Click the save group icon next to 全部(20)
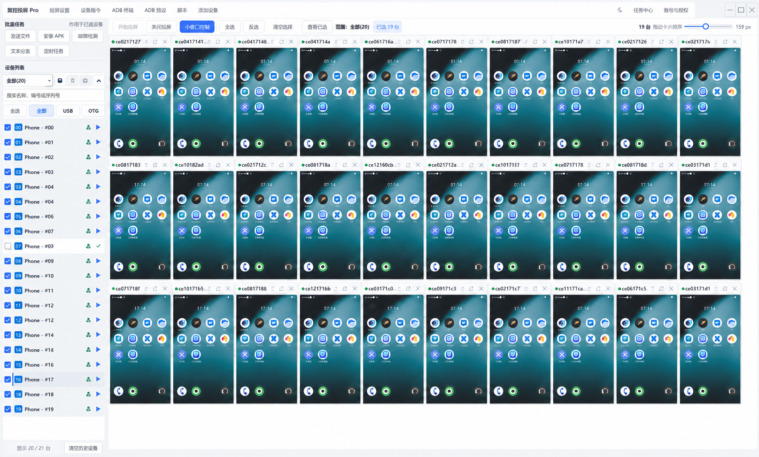The image size is (759, 457). pos(60,81)
